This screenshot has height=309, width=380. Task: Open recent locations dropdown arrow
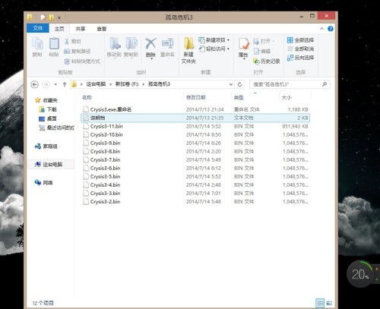(x=55, y=84)
